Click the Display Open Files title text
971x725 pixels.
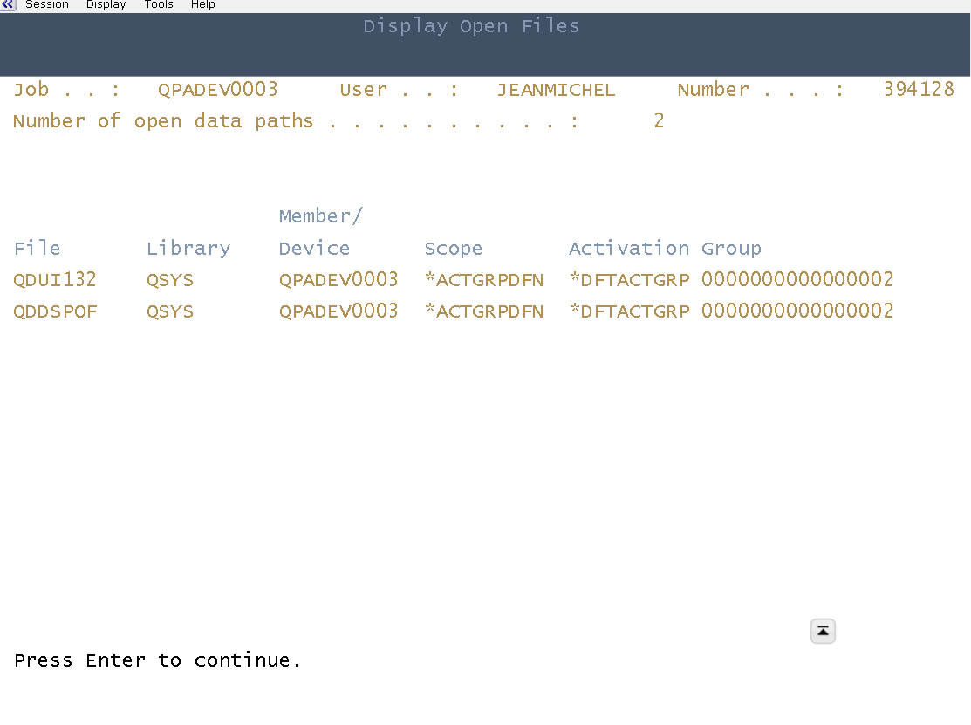[x=471, y=26]
